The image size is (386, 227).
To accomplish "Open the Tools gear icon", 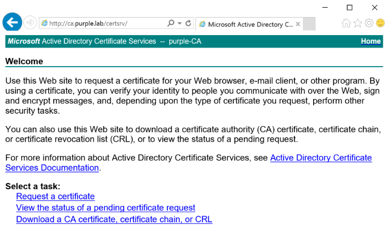I will (x=369, y=23).
